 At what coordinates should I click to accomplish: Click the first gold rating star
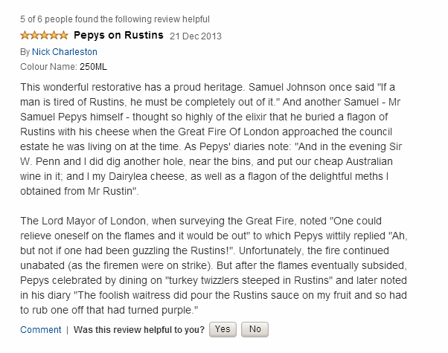(x=25, y=35)
